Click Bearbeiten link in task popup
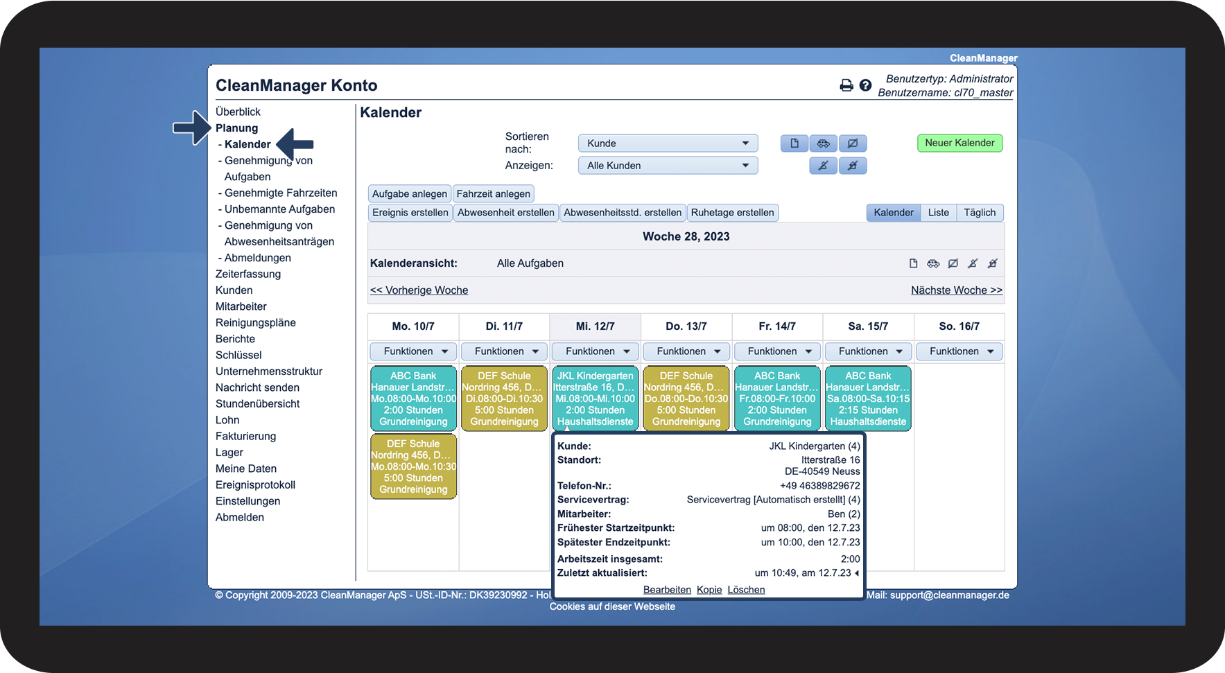This screenshot has width=1225, height=673. tap(667, 590)
